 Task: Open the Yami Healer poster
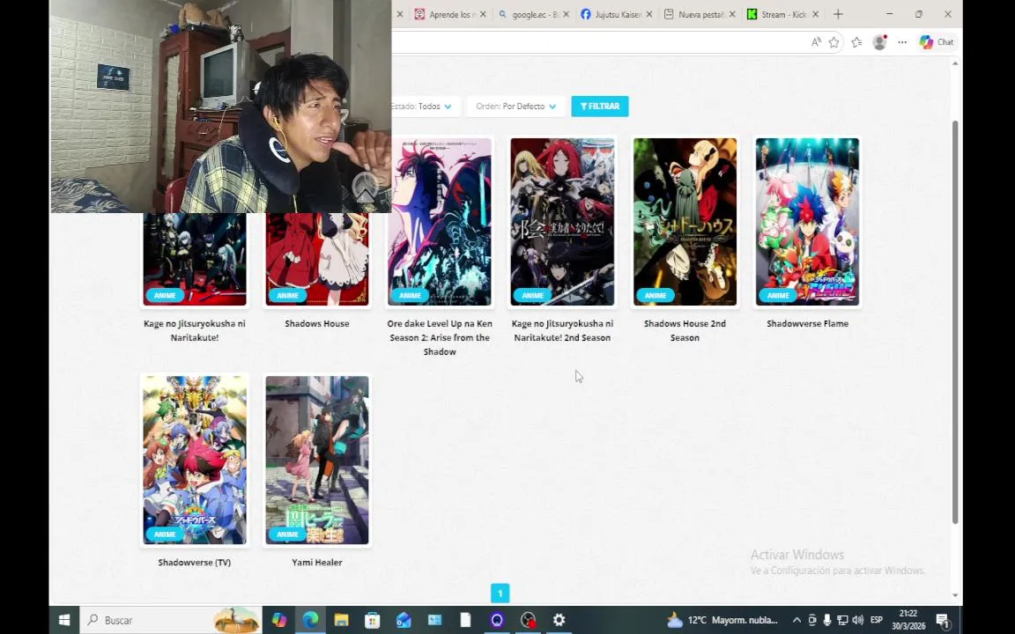click(317, 460)
